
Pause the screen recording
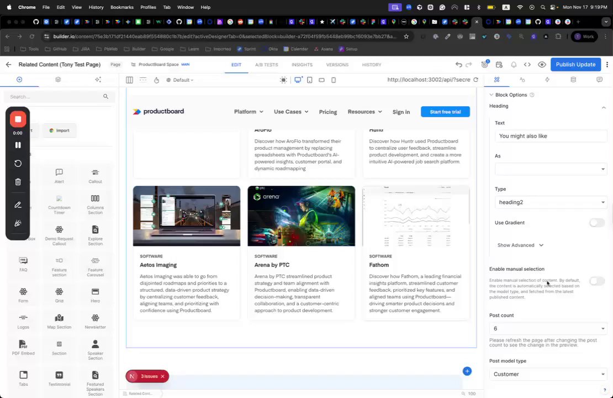(18, 145)
